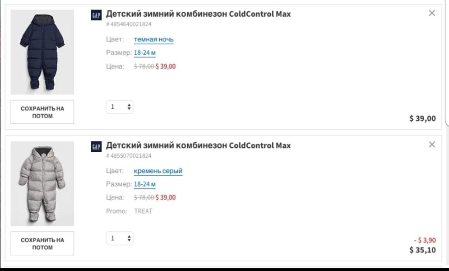Click item number 4854640021824

tap(129, 24)
